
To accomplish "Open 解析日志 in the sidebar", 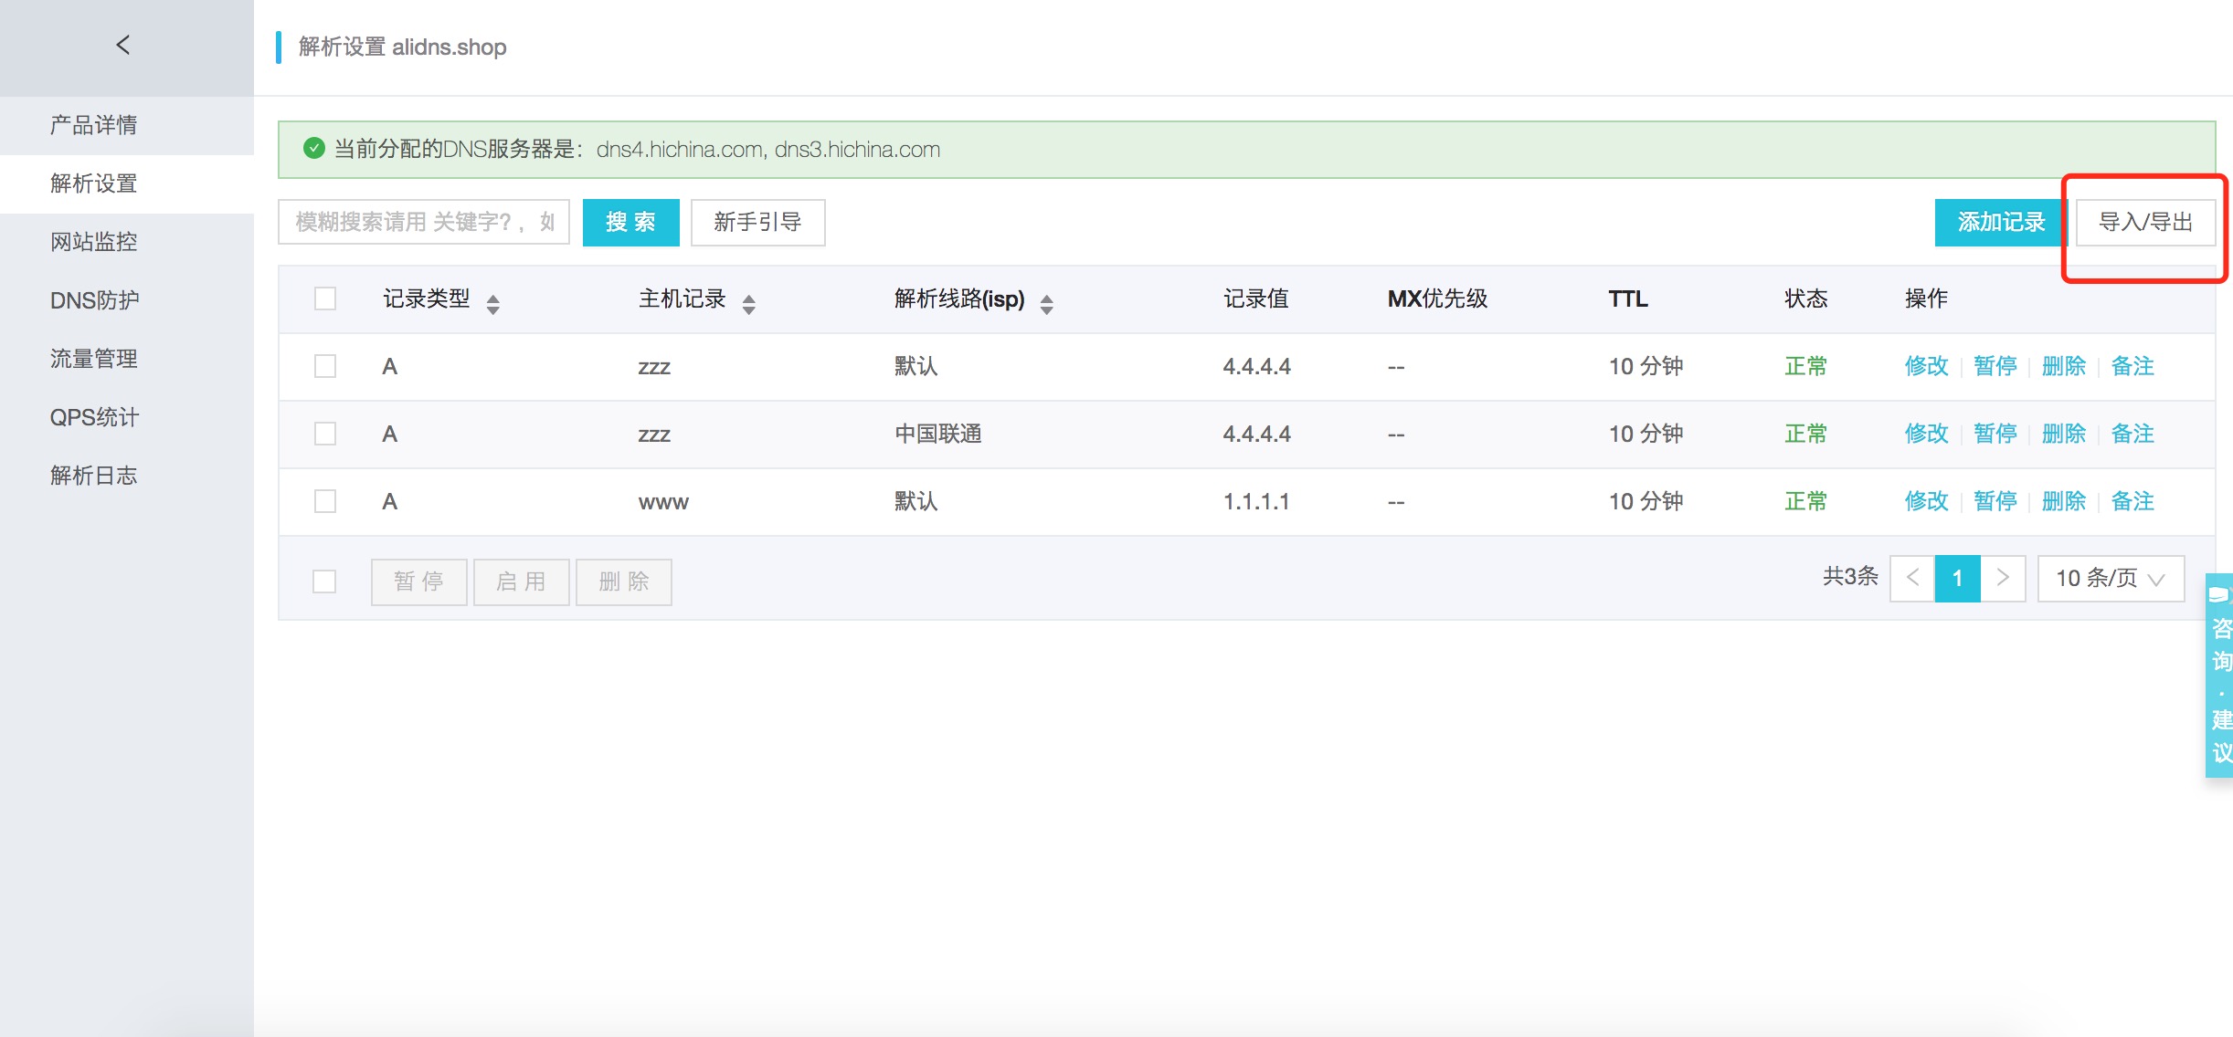I will [x=127, y=476].
